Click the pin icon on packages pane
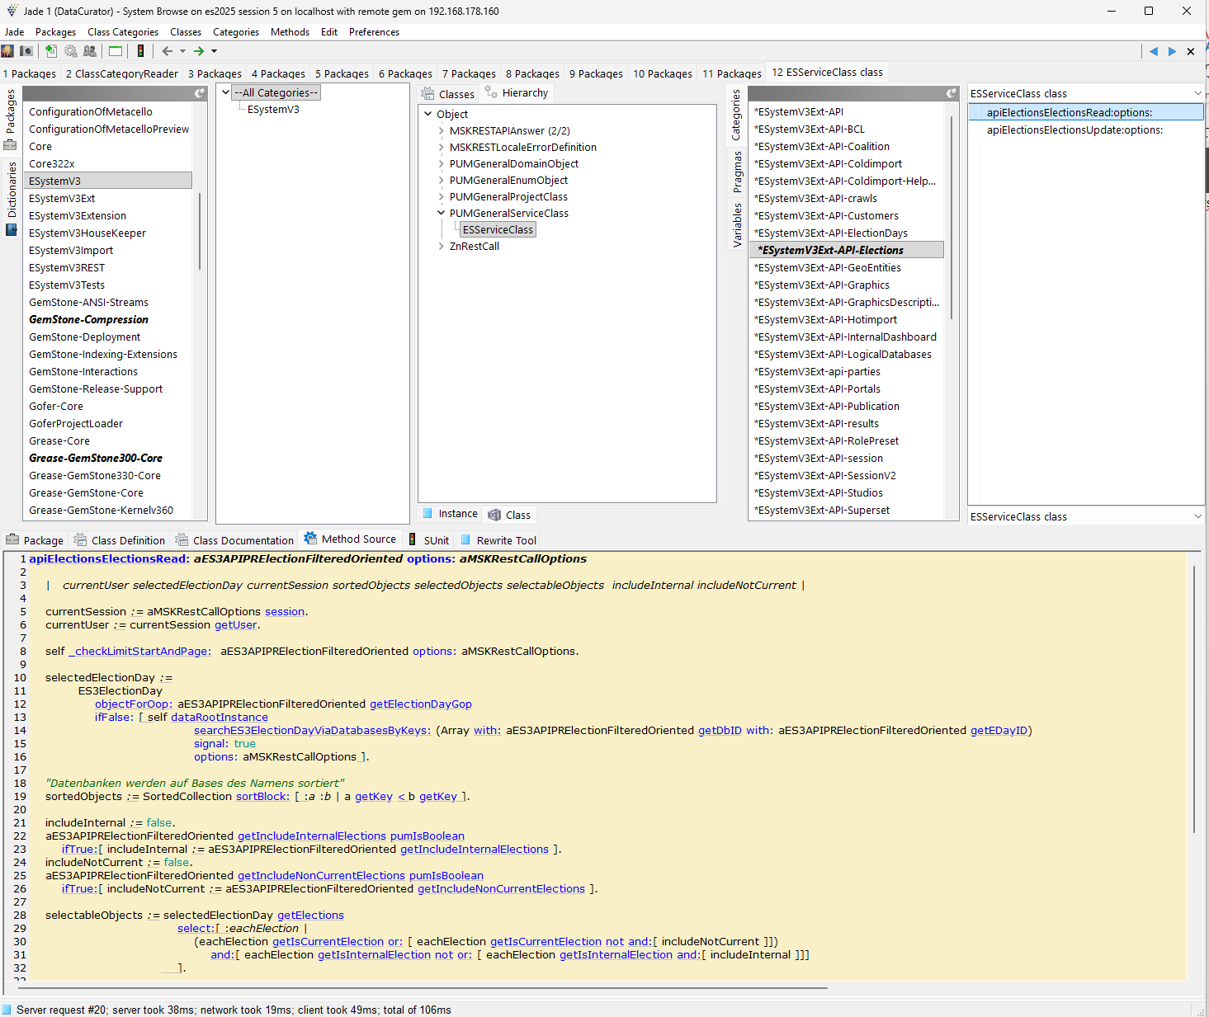This screenshot has width=1209, height=1017. point(200,93)
